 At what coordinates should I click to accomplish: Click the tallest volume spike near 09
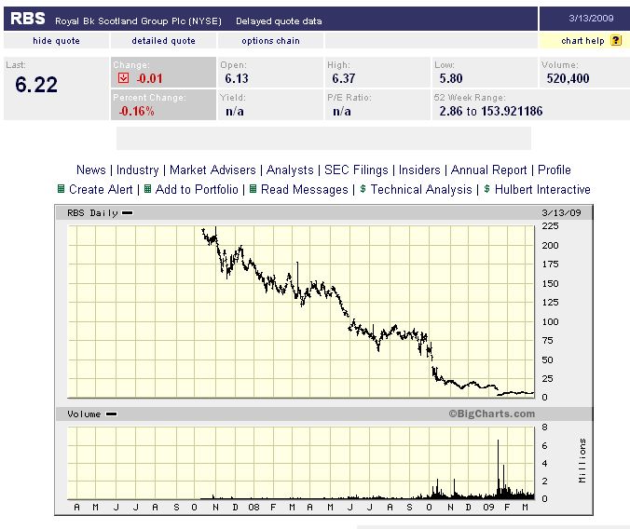click(499, 468)
